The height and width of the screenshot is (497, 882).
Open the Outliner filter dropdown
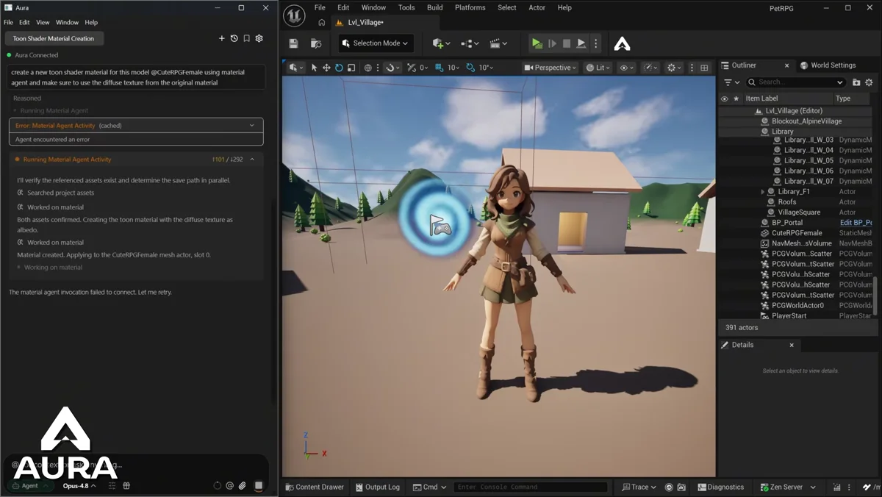(x=731, y=82)
